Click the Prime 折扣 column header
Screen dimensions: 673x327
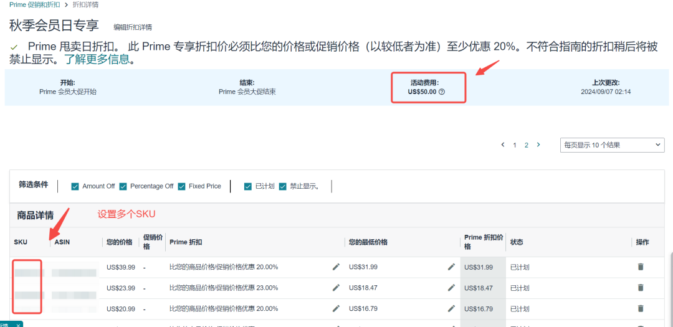[186, 242]
